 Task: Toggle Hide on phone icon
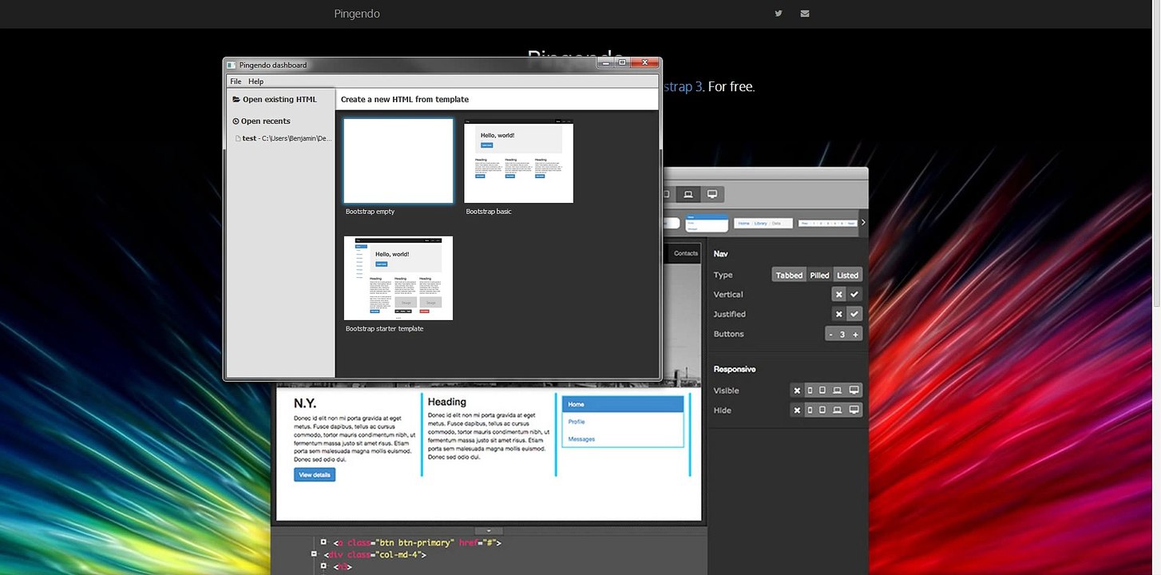[x=810, y=410]
